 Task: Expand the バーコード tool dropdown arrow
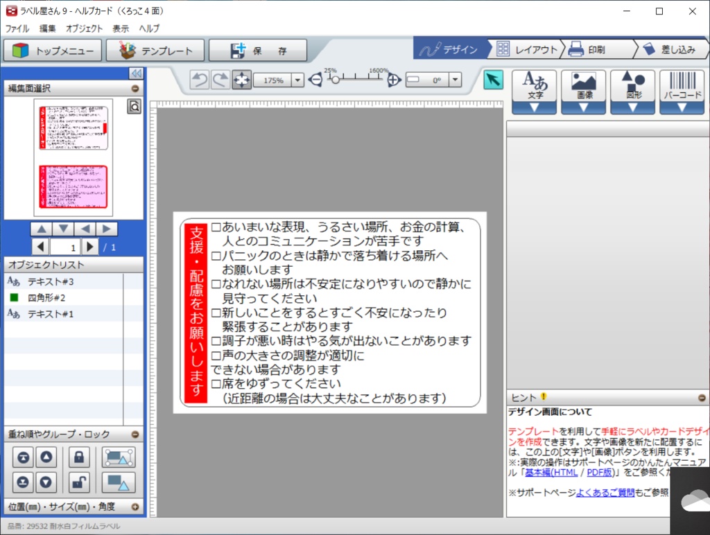682,107
